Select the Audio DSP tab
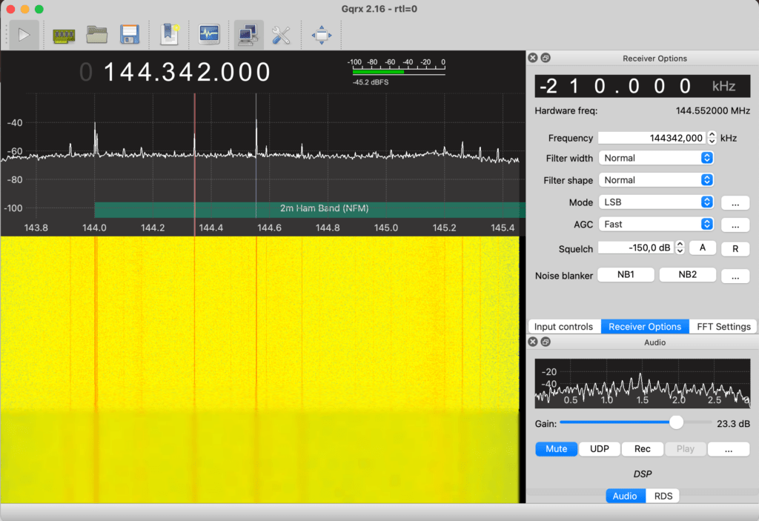Screen dimensions: 759x521 625,496
